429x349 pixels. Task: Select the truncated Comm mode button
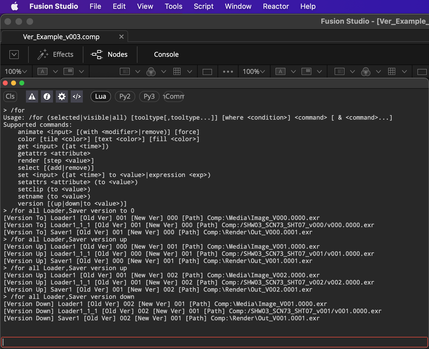174,96
